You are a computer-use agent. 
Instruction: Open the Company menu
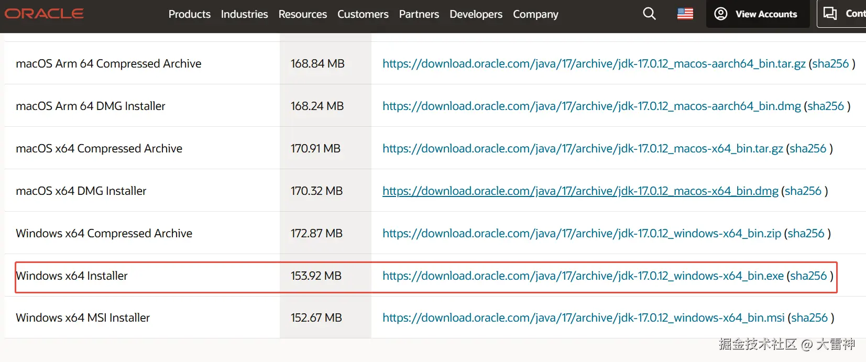point(535,14)
